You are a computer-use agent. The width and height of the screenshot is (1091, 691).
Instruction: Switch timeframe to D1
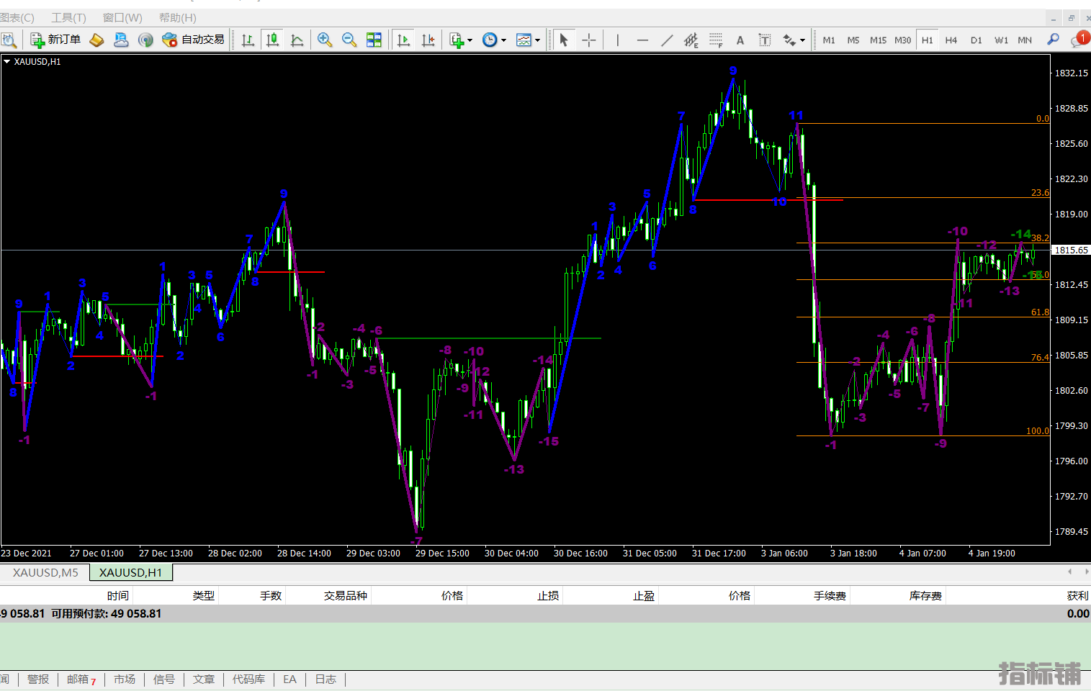click(x=976, y=40)
